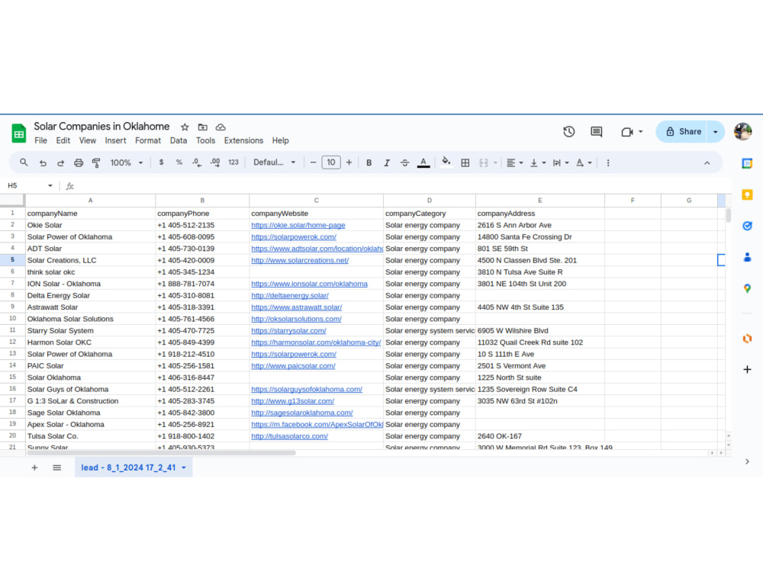Click the font size 10 field
763x572 pixels.
(331, 162)
